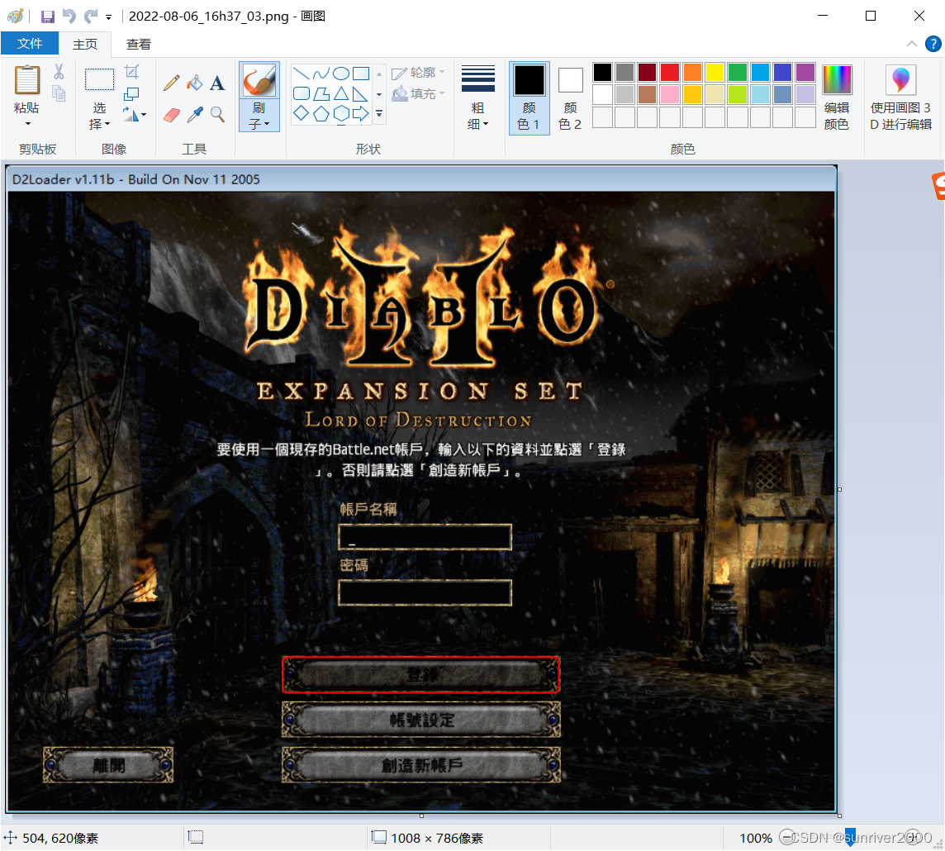Pick the red color swatch
This screenshot has height=851, width=945.
tap(670, 73)
